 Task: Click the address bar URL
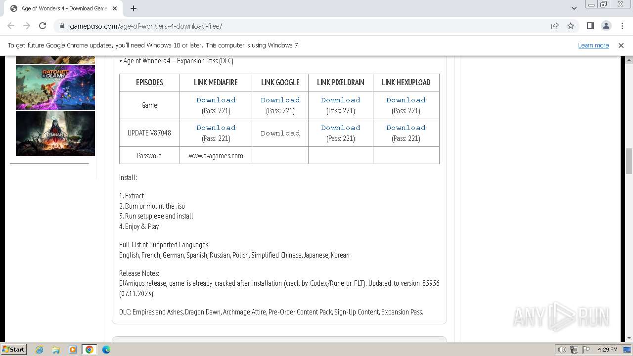pos(146,26)
